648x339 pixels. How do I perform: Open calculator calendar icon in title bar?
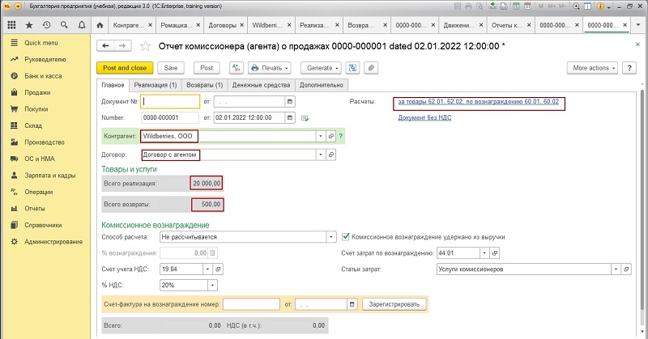click(x=527, y=6)
